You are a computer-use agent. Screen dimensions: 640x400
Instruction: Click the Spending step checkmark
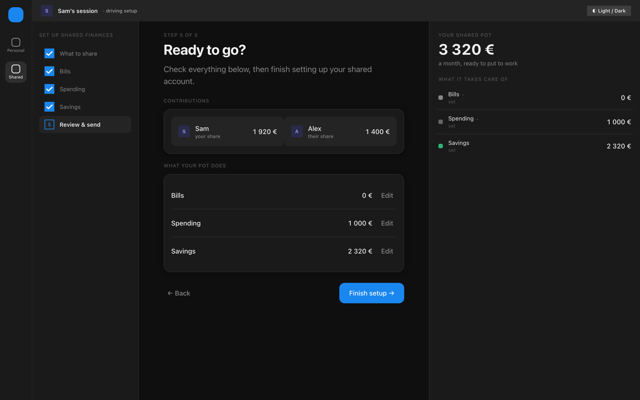tap(49, 89)
